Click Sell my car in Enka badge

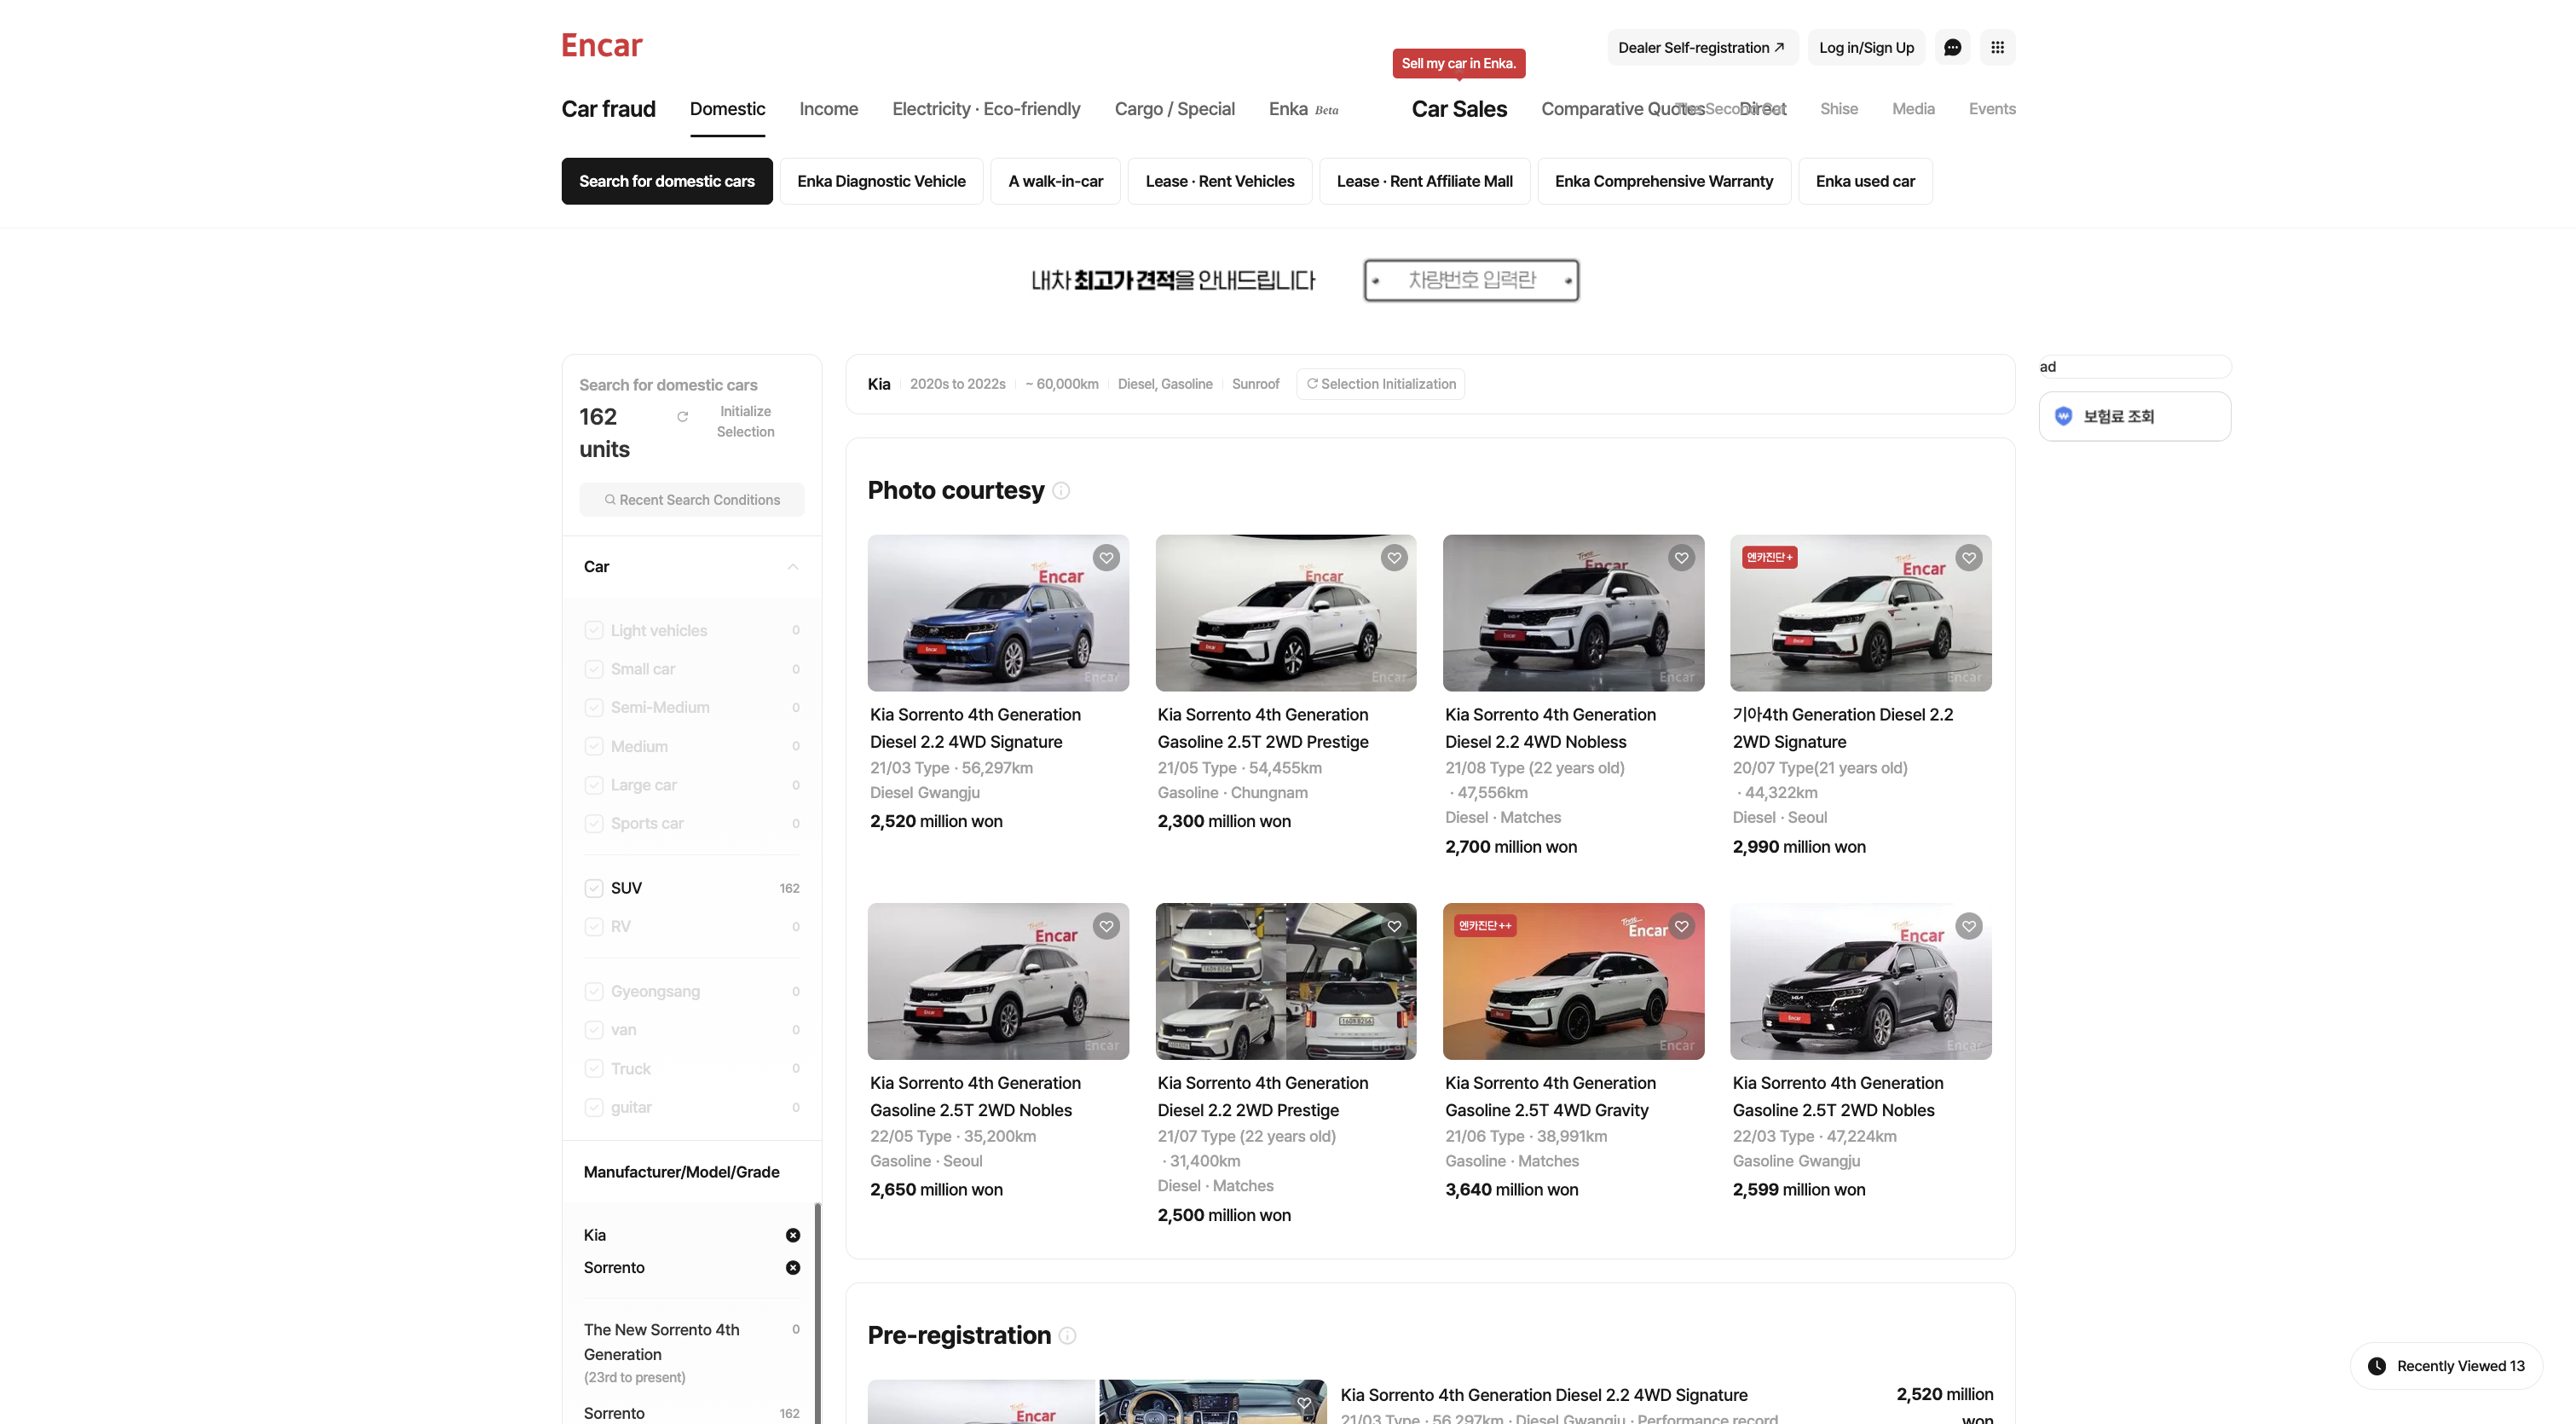1458,63
